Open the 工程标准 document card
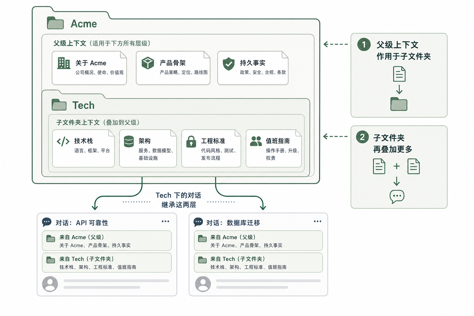 click(211, 148)
